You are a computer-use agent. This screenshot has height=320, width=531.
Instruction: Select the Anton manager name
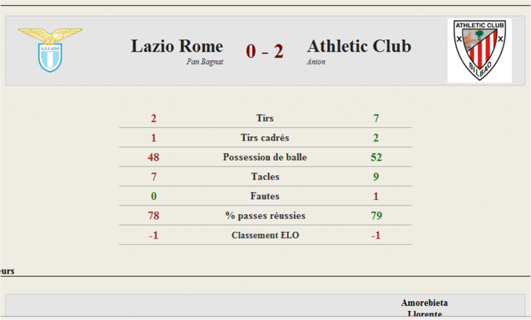coord(316,62)
